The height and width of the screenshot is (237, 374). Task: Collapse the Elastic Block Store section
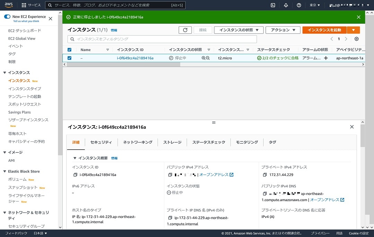click(x=5, y=171)
